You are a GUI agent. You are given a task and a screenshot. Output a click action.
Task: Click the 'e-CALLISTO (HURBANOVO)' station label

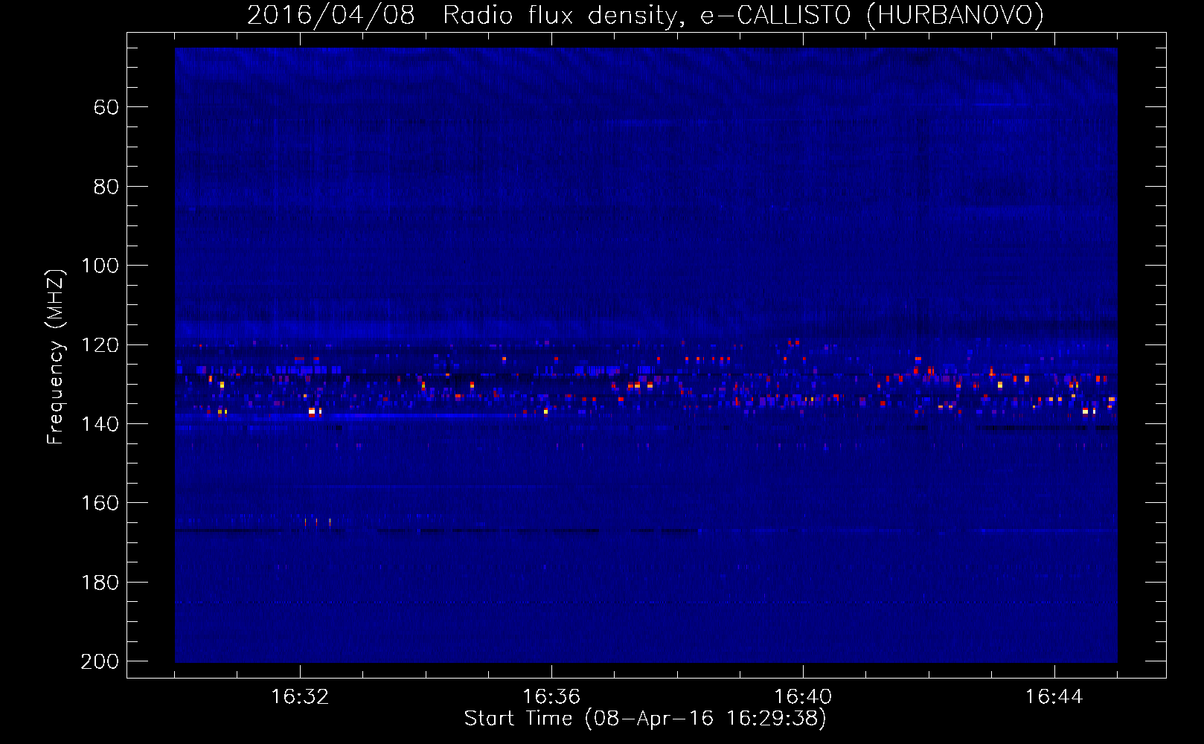872,16
